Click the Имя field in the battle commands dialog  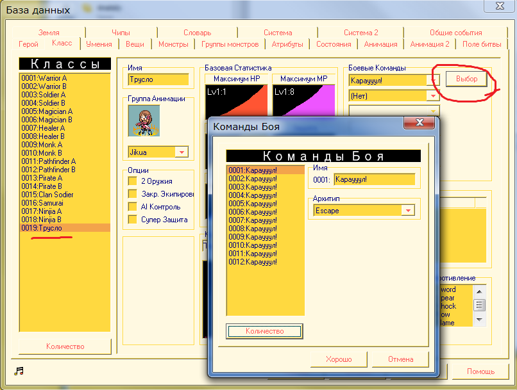(x=374, y=179)
